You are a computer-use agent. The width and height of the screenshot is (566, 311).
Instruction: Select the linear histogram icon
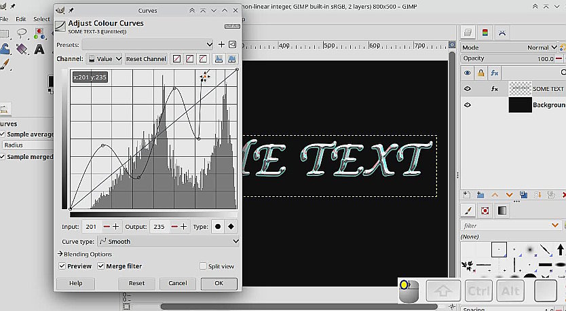(x=219, y=59)
